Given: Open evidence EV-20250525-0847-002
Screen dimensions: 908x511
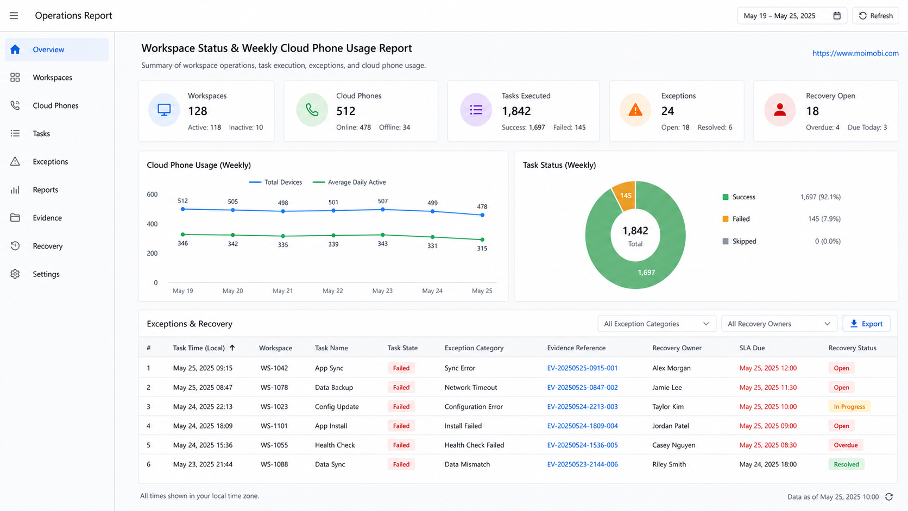Looking at the screenshot, I should click(582, 388).
